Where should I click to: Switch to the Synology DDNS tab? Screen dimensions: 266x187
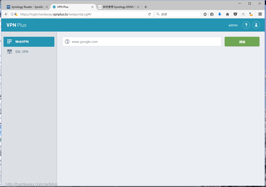(x=119, y=7)
